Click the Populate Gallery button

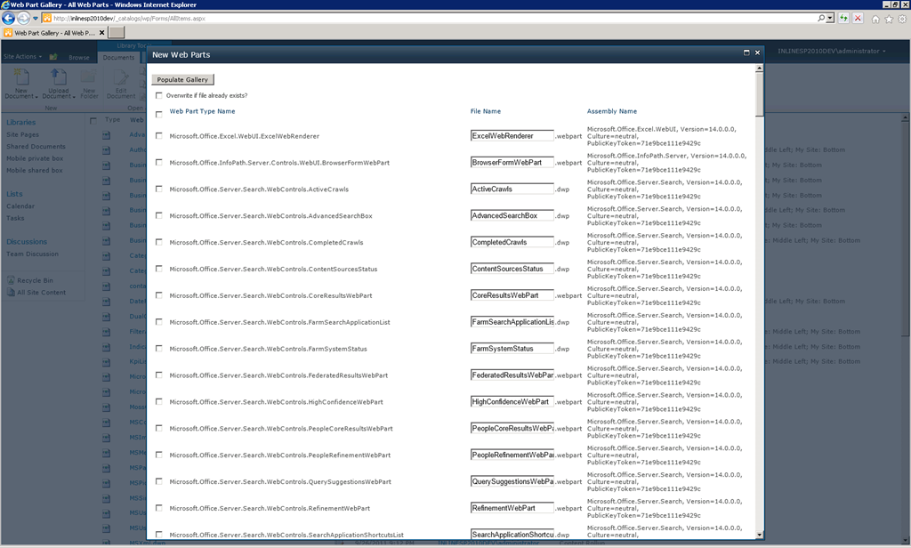coord(182,79)
